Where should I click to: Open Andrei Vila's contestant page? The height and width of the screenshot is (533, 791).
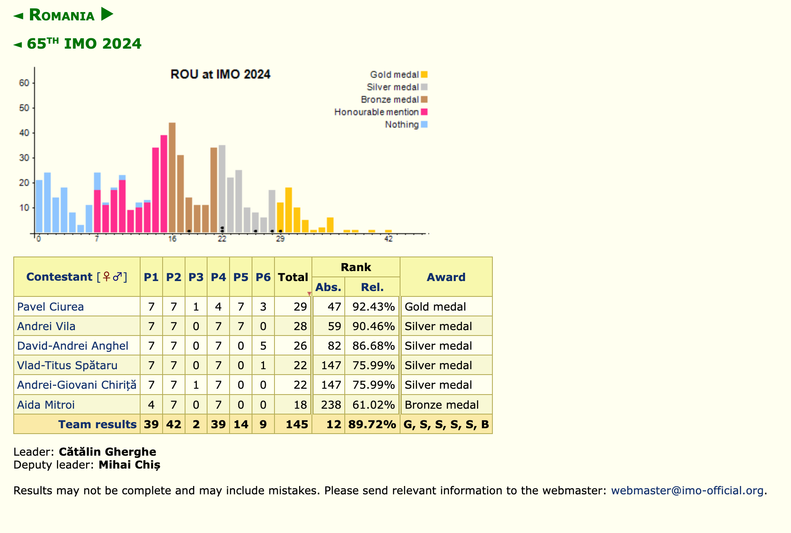(x=46, y=326)
